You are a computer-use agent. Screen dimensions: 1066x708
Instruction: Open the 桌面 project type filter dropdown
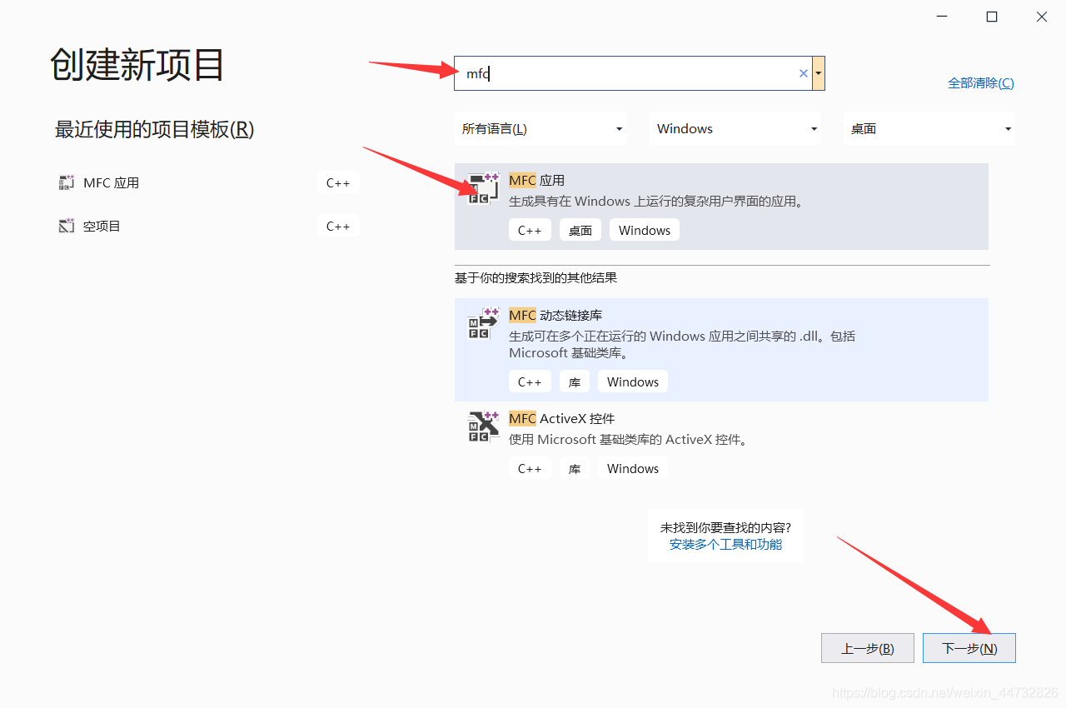(929, 129)
